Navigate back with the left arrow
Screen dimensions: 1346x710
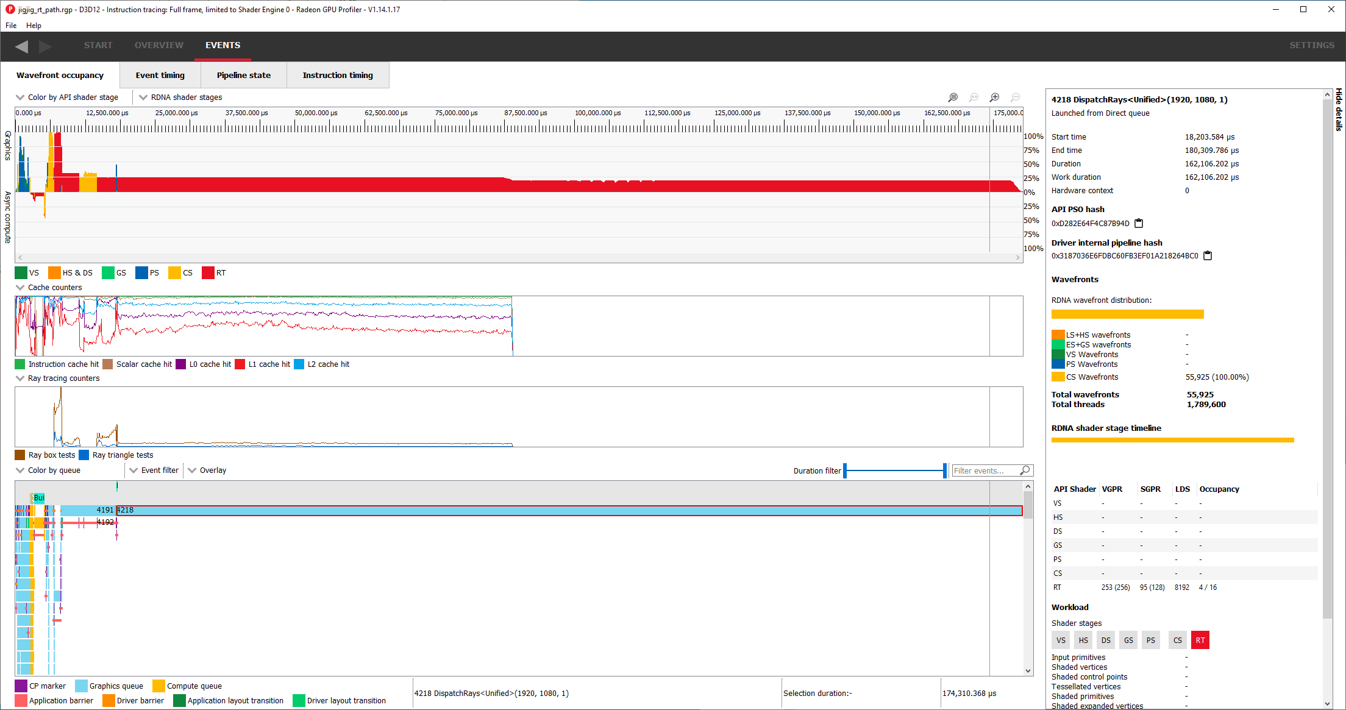[21, 46]
